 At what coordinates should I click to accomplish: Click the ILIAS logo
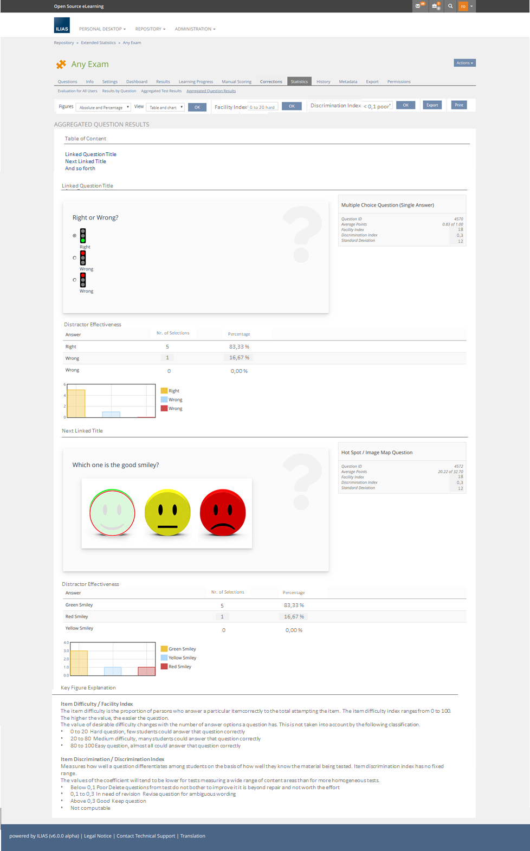(x=62, y=25)
